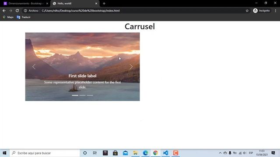Screen dimensions: 280x157
Task: Open Microsoft Edge from the taskbar
Action: coord(145,153)
